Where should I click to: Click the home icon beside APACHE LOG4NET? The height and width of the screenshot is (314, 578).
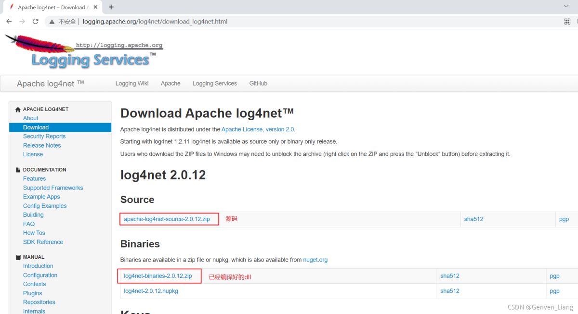pos(18,110)
